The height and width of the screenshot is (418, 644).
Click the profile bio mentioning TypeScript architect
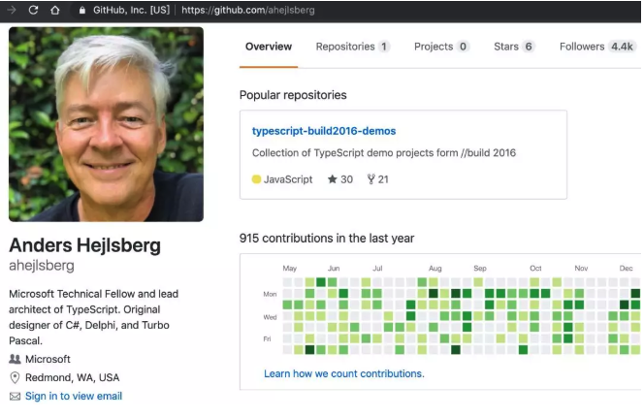(x=94, y=317)
